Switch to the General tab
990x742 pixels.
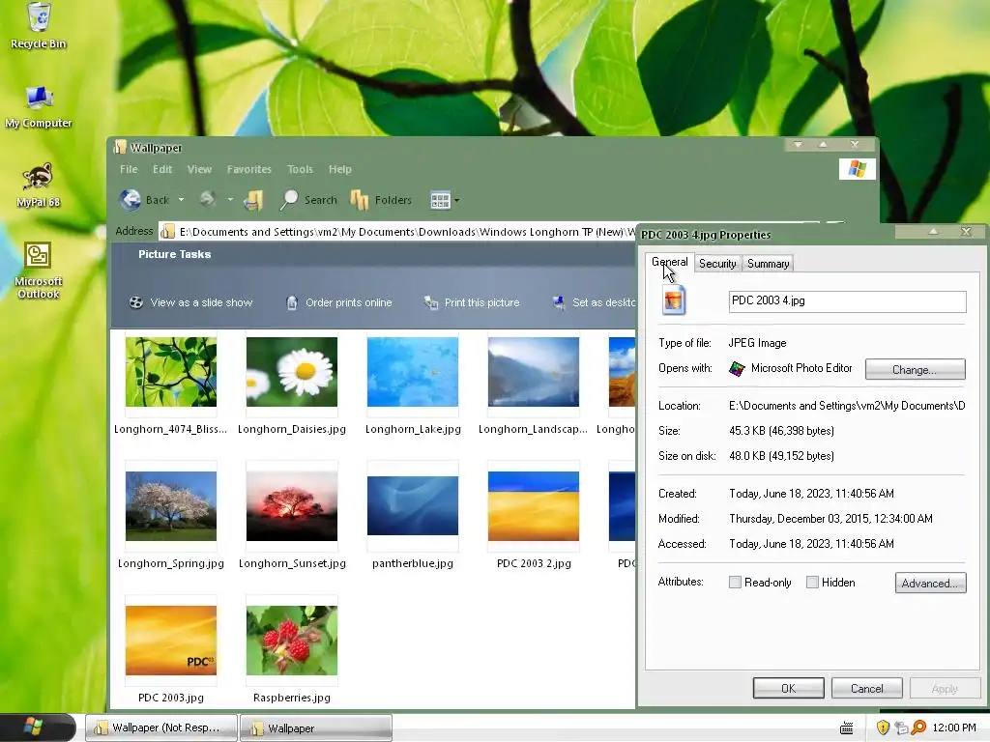pos(669,263)
